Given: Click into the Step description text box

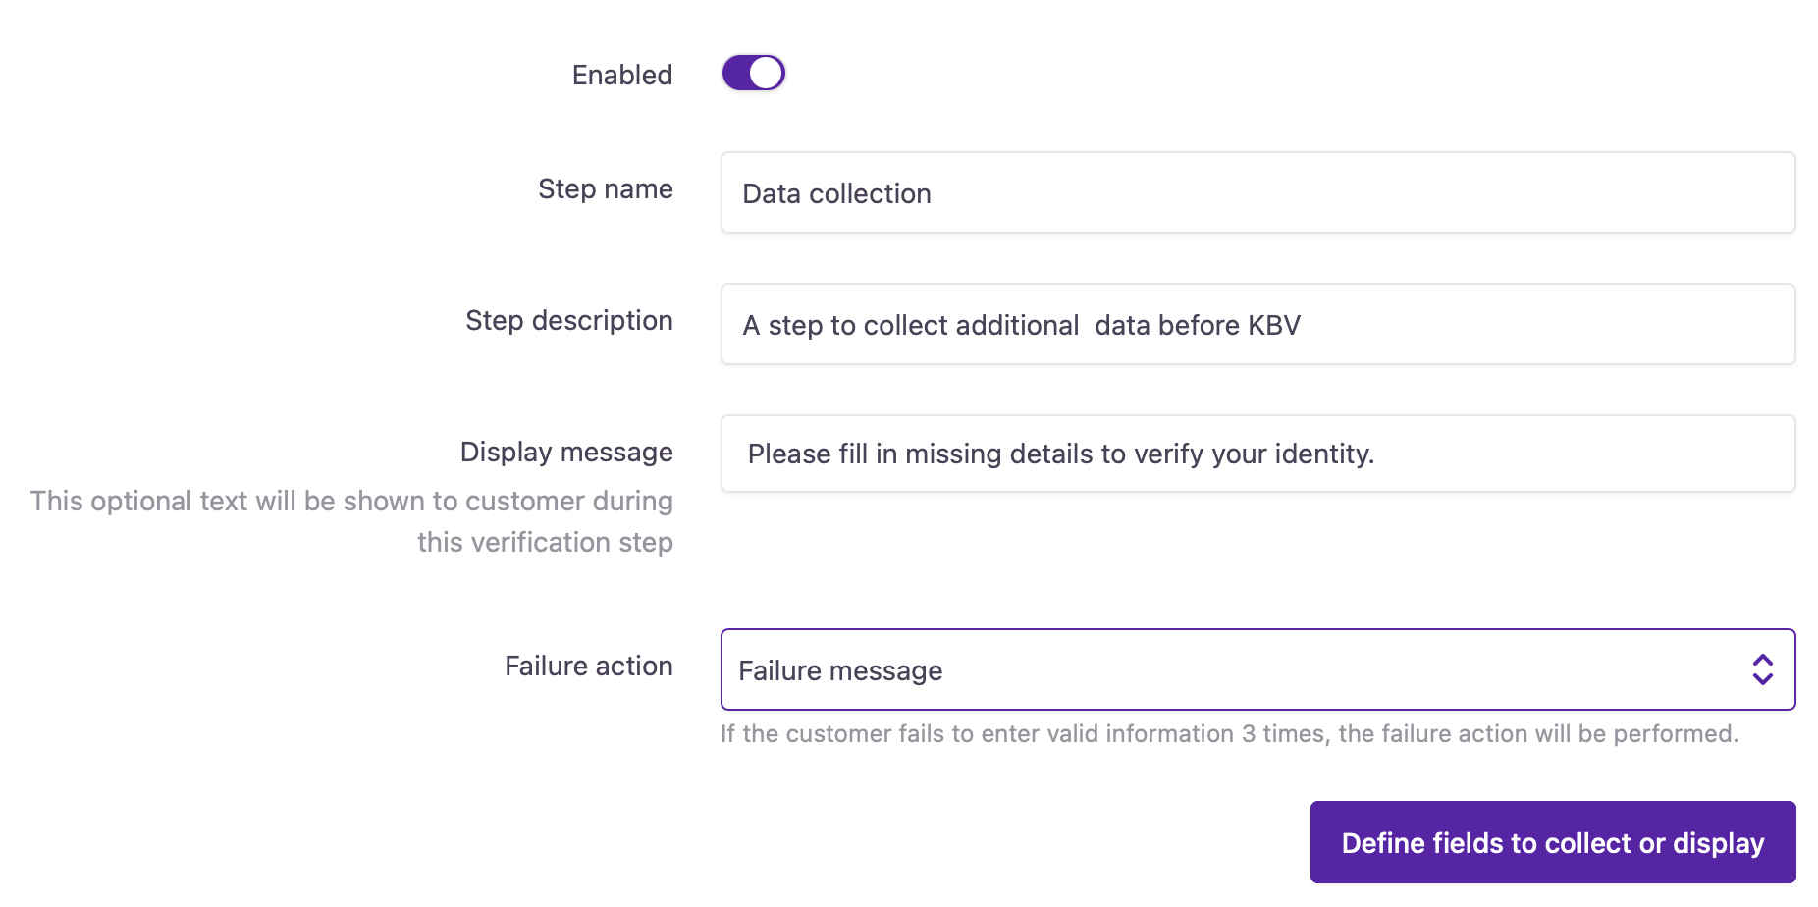Looking at the screenshot, I should tap(1472, 324).
